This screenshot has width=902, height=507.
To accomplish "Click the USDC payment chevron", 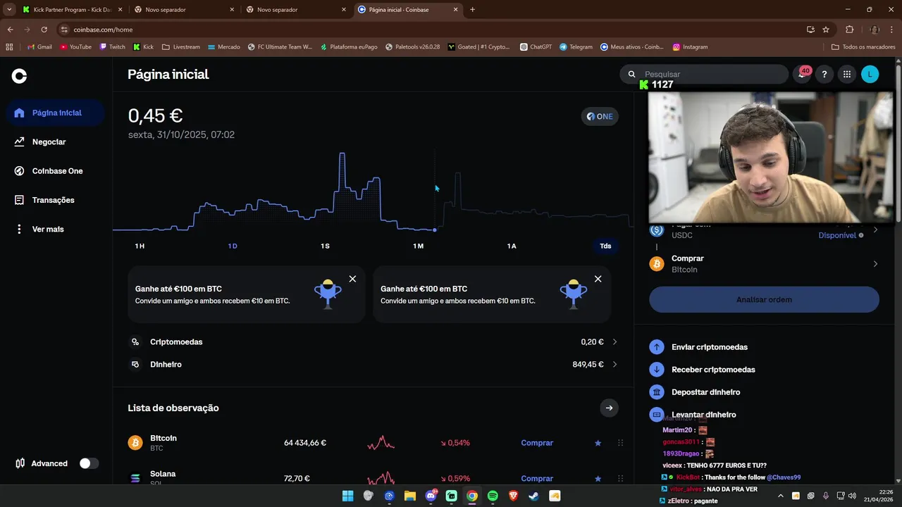I will pos(875,230).
